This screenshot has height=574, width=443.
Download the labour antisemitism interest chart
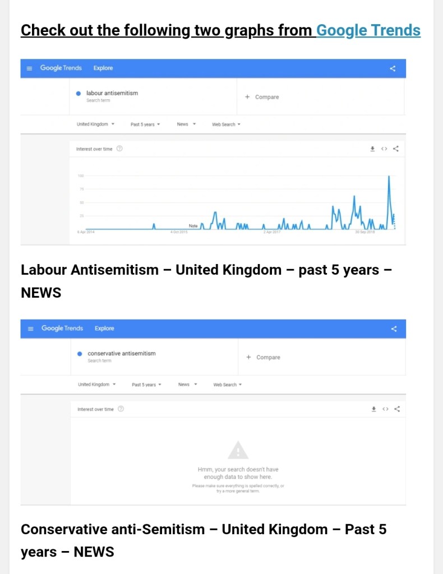[372, 149]
